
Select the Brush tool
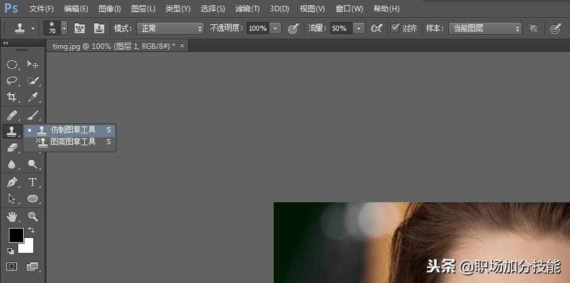(33, 116)
